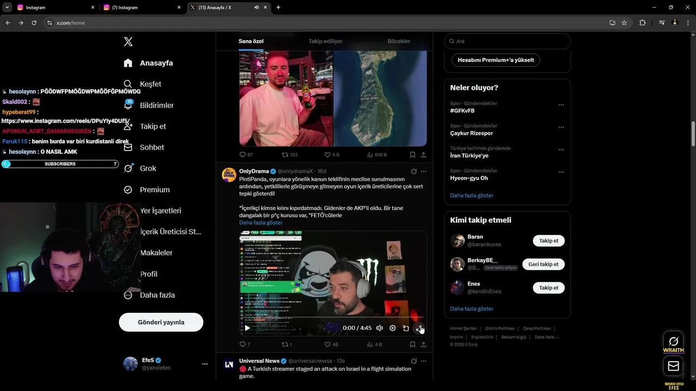Expand Daha fazla göster in OnlyDrama post
The width and height of the screenshot is (696, 391).
[x=260, y=223]
